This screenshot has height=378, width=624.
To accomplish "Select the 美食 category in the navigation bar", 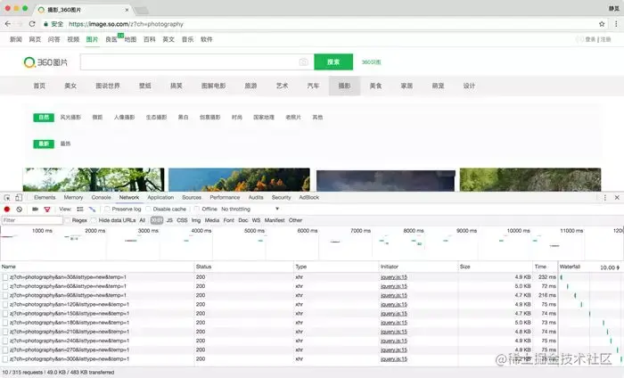I will [375, 86].
